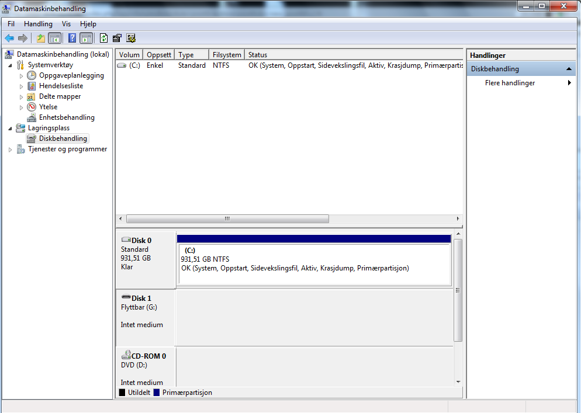Sort by the Type column header
This screenshot has width=581, height=413.
[192, 55]
